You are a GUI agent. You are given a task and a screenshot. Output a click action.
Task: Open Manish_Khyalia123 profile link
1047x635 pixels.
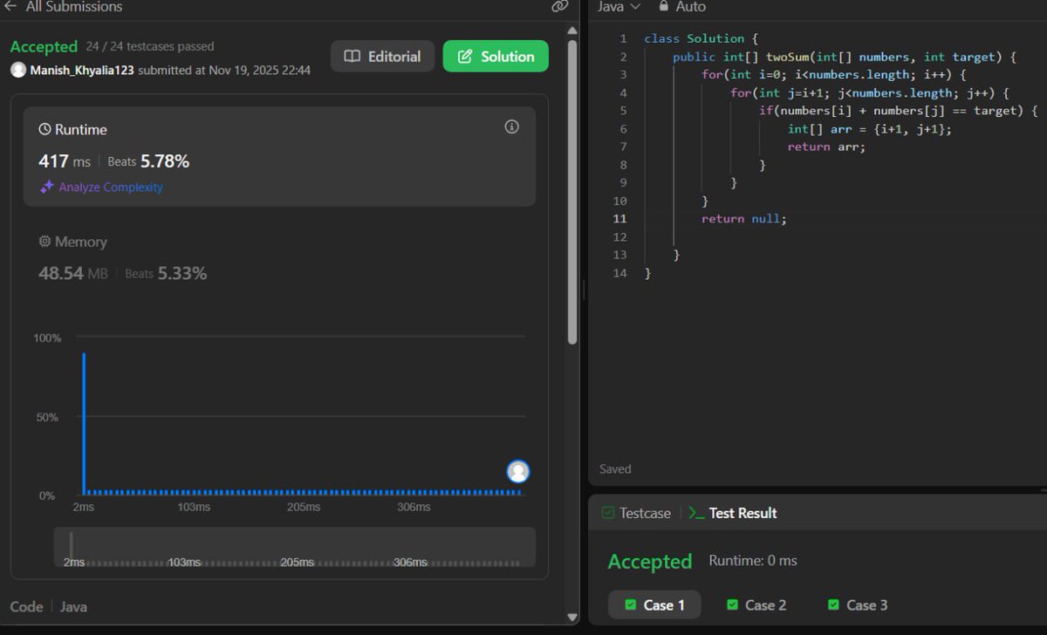click(x=82, y=70)
